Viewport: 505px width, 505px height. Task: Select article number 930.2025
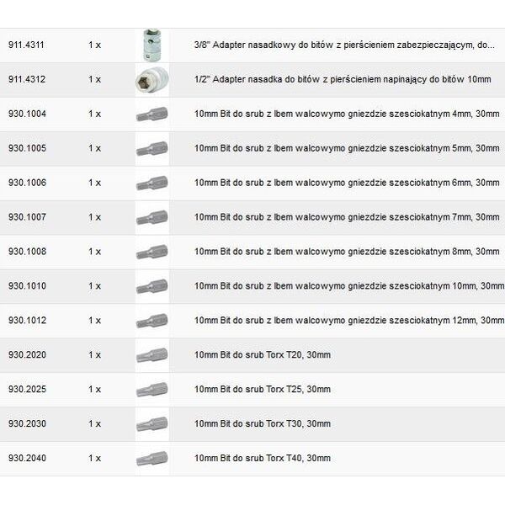click(x=28, y=389)
